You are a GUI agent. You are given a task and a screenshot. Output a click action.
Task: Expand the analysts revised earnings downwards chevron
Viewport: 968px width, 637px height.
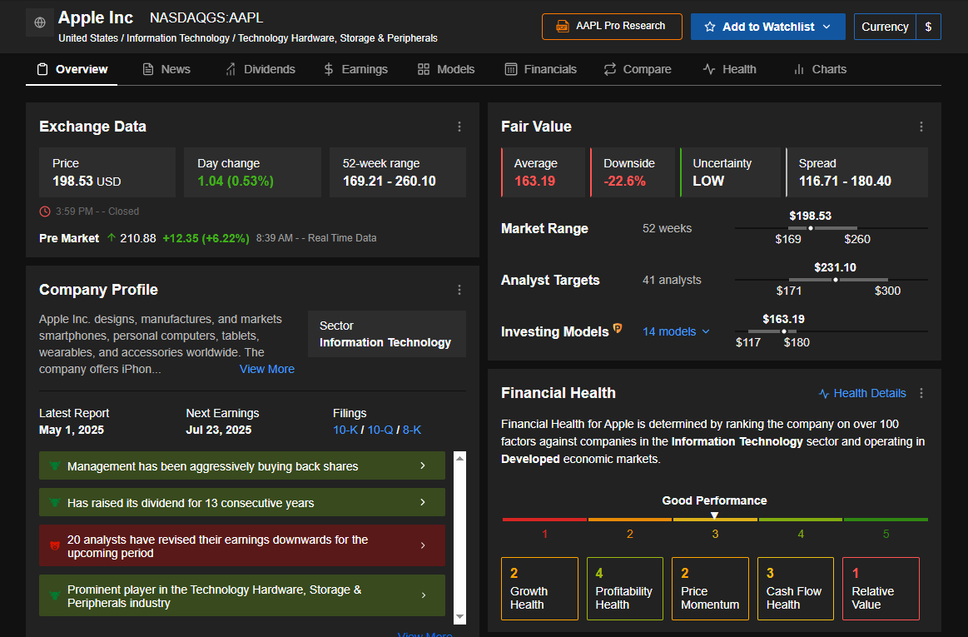(423, 545)
